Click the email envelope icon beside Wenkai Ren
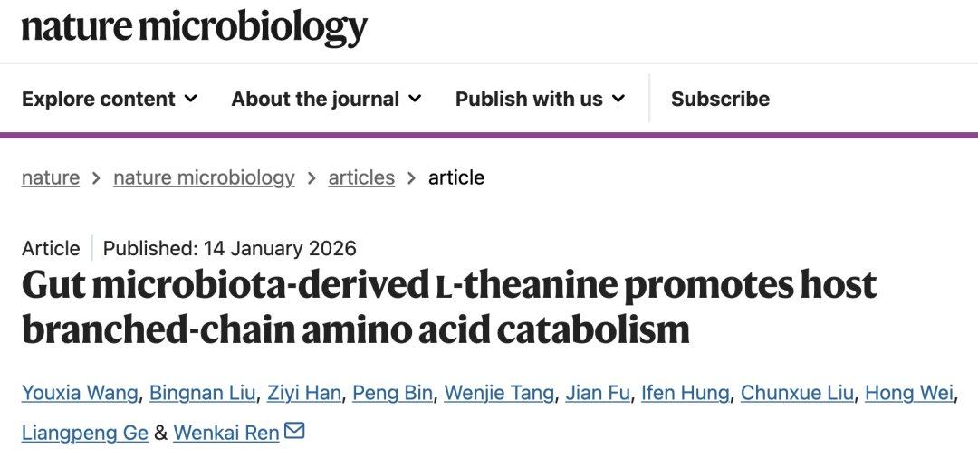978x458 pixels. [x=294, y=431]
